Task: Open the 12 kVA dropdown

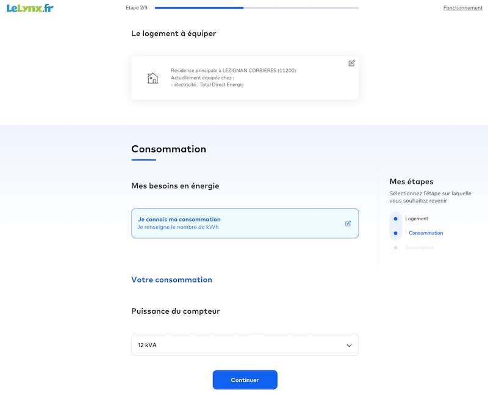Action: coord(245,345)
